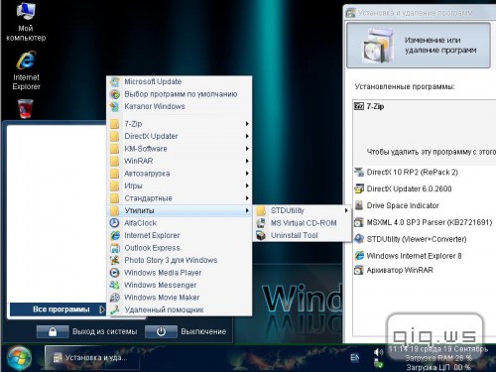Image resolution: width=496 pixels, height=372 pixels.
Task: Click the default programs chooser icon
Action: coord(115,94)
